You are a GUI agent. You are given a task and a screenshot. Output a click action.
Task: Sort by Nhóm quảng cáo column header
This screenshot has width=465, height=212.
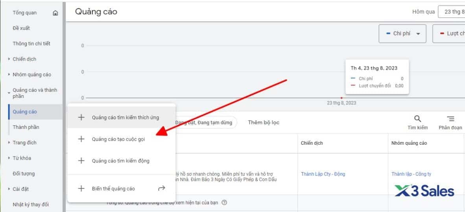(x=409, y=143)
